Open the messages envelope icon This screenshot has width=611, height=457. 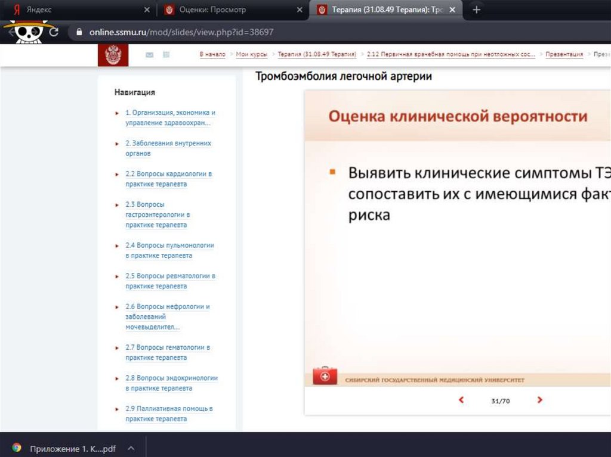(x=149, y=55)
